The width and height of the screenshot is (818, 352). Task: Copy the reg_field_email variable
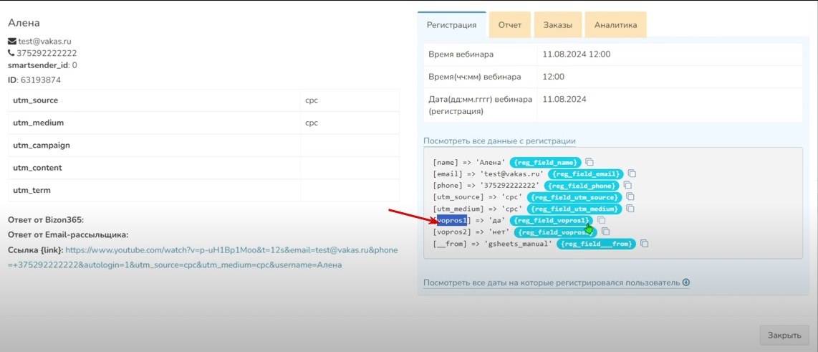[x=632, y=173]
